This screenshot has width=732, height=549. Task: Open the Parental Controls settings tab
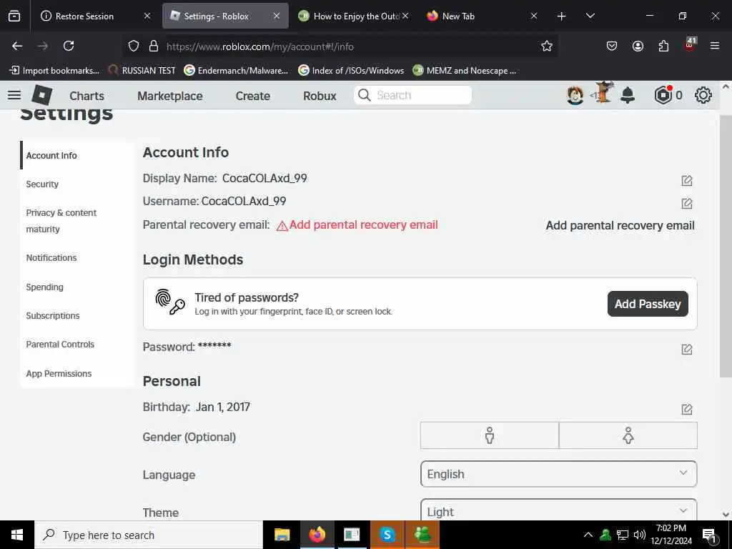(77, 344)
